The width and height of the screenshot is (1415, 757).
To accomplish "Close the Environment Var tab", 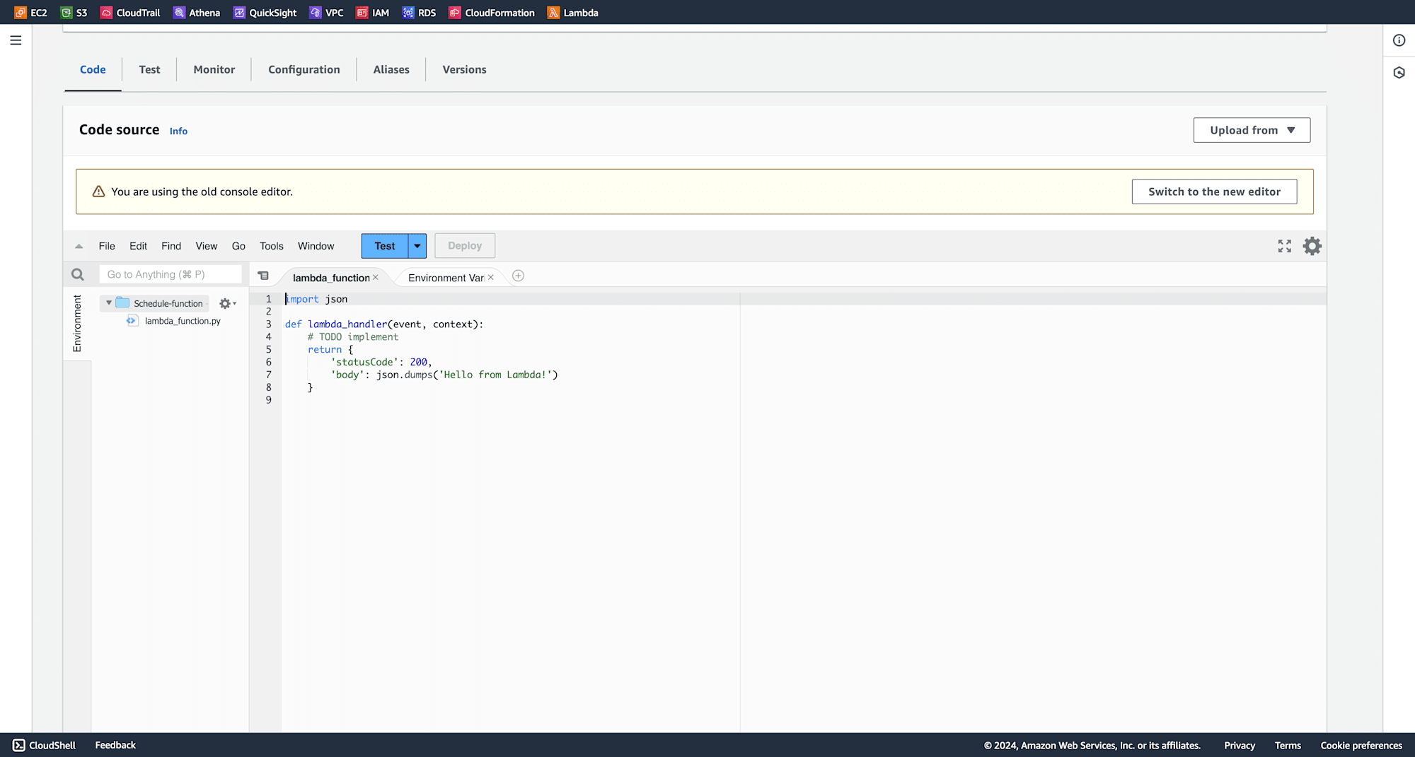I will [491, 278].
